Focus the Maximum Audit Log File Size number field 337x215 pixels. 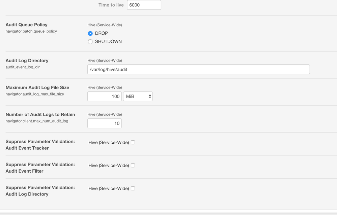coord(104,97)
